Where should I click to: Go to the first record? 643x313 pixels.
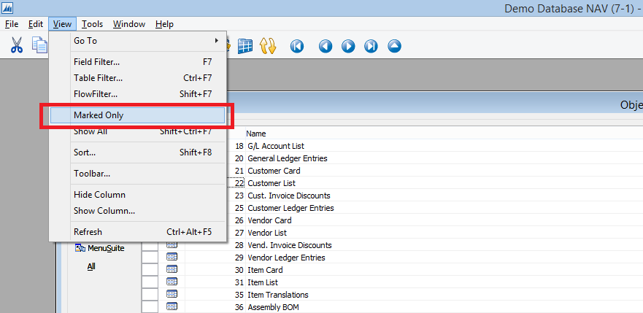click(x=297, y=46)
